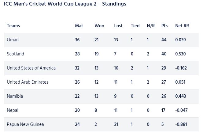Click the Scotland team name
The height and width of the screenshot is (136, 203).
(x=15, y=54)
